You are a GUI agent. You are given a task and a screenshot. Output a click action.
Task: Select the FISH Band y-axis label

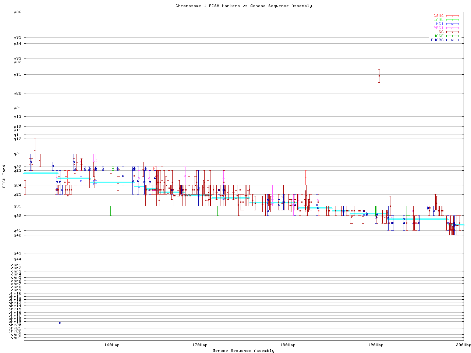click(4, 176)
